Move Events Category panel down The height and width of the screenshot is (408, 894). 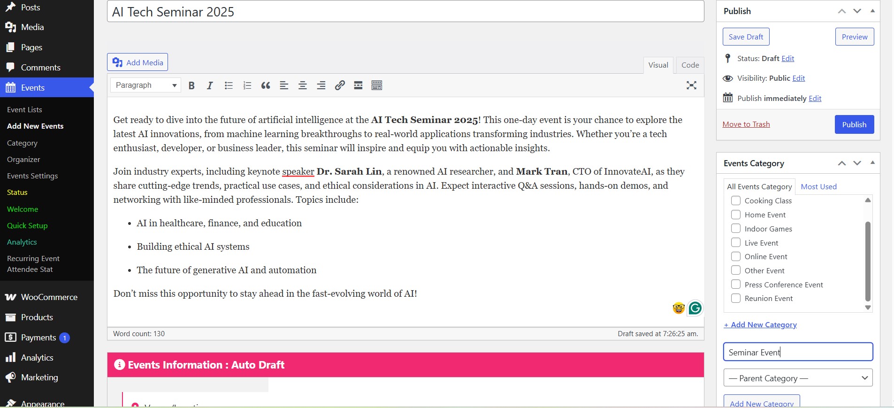pyautogui.click(x=857, y=163)
